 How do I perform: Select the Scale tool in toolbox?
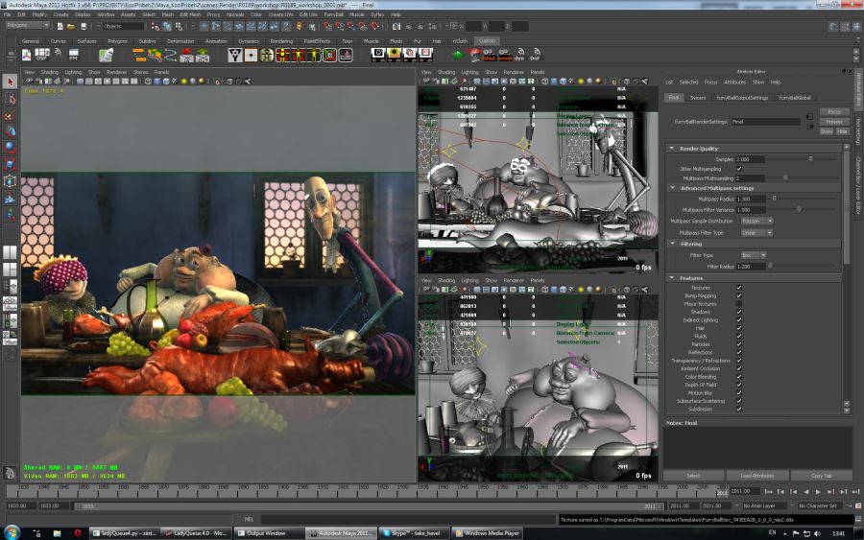click(x=10, y=164)
